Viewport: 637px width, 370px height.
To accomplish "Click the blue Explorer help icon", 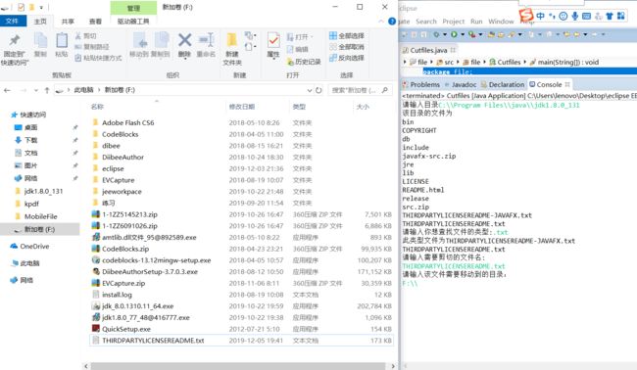I will click(392, 22).
